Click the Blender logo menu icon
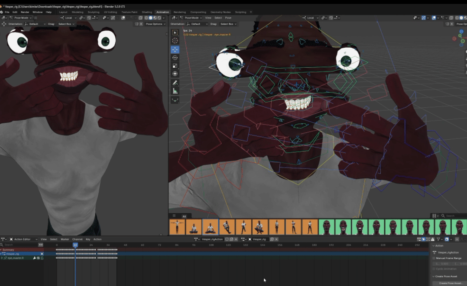The width and height of the screenshot is (467, 286). click(x=1, y=12)
